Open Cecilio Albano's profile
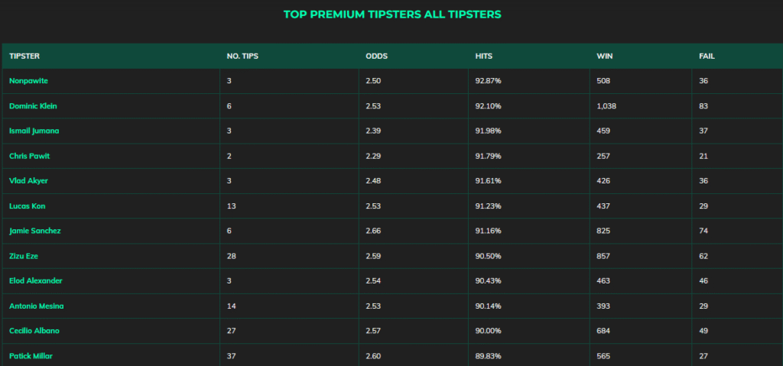Image resolution: width=783 pixels, height=366 pixels. (34, 331)
